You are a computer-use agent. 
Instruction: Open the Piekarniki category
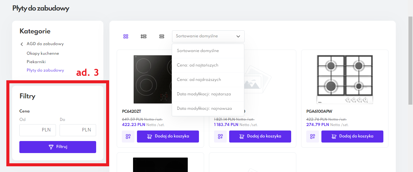pos(36,62)
